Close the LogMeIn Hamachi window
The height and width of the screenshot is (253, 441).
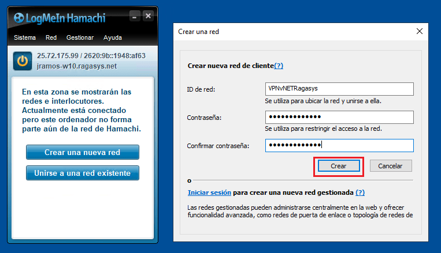pyautogui.click(x=148, y=16)
